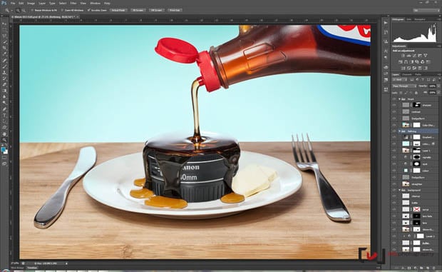Screen dimensions: 442x272
Task: Select the Type tool in the toolbar
Action: coord(4,115)
